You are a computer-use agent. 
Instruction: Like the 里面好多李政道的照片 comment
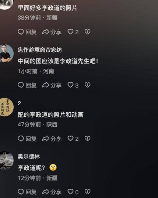pyautogui.click(x=73, y=32)
